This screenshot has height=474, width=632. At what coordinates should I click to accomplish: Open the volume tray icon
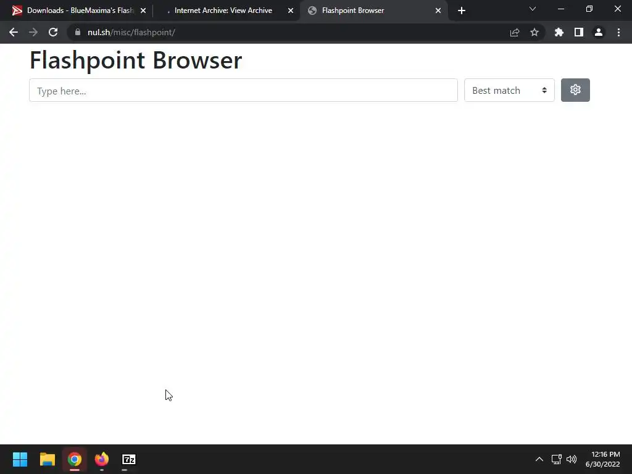[572, 459]
